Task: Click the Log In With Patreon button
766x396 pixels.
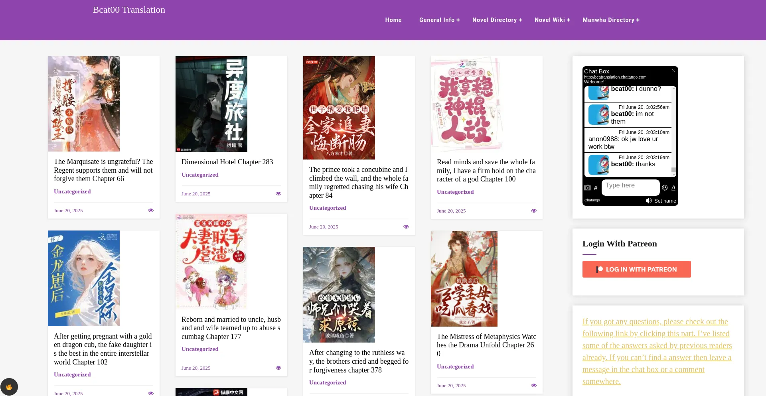Action: (x=636, y=269)
